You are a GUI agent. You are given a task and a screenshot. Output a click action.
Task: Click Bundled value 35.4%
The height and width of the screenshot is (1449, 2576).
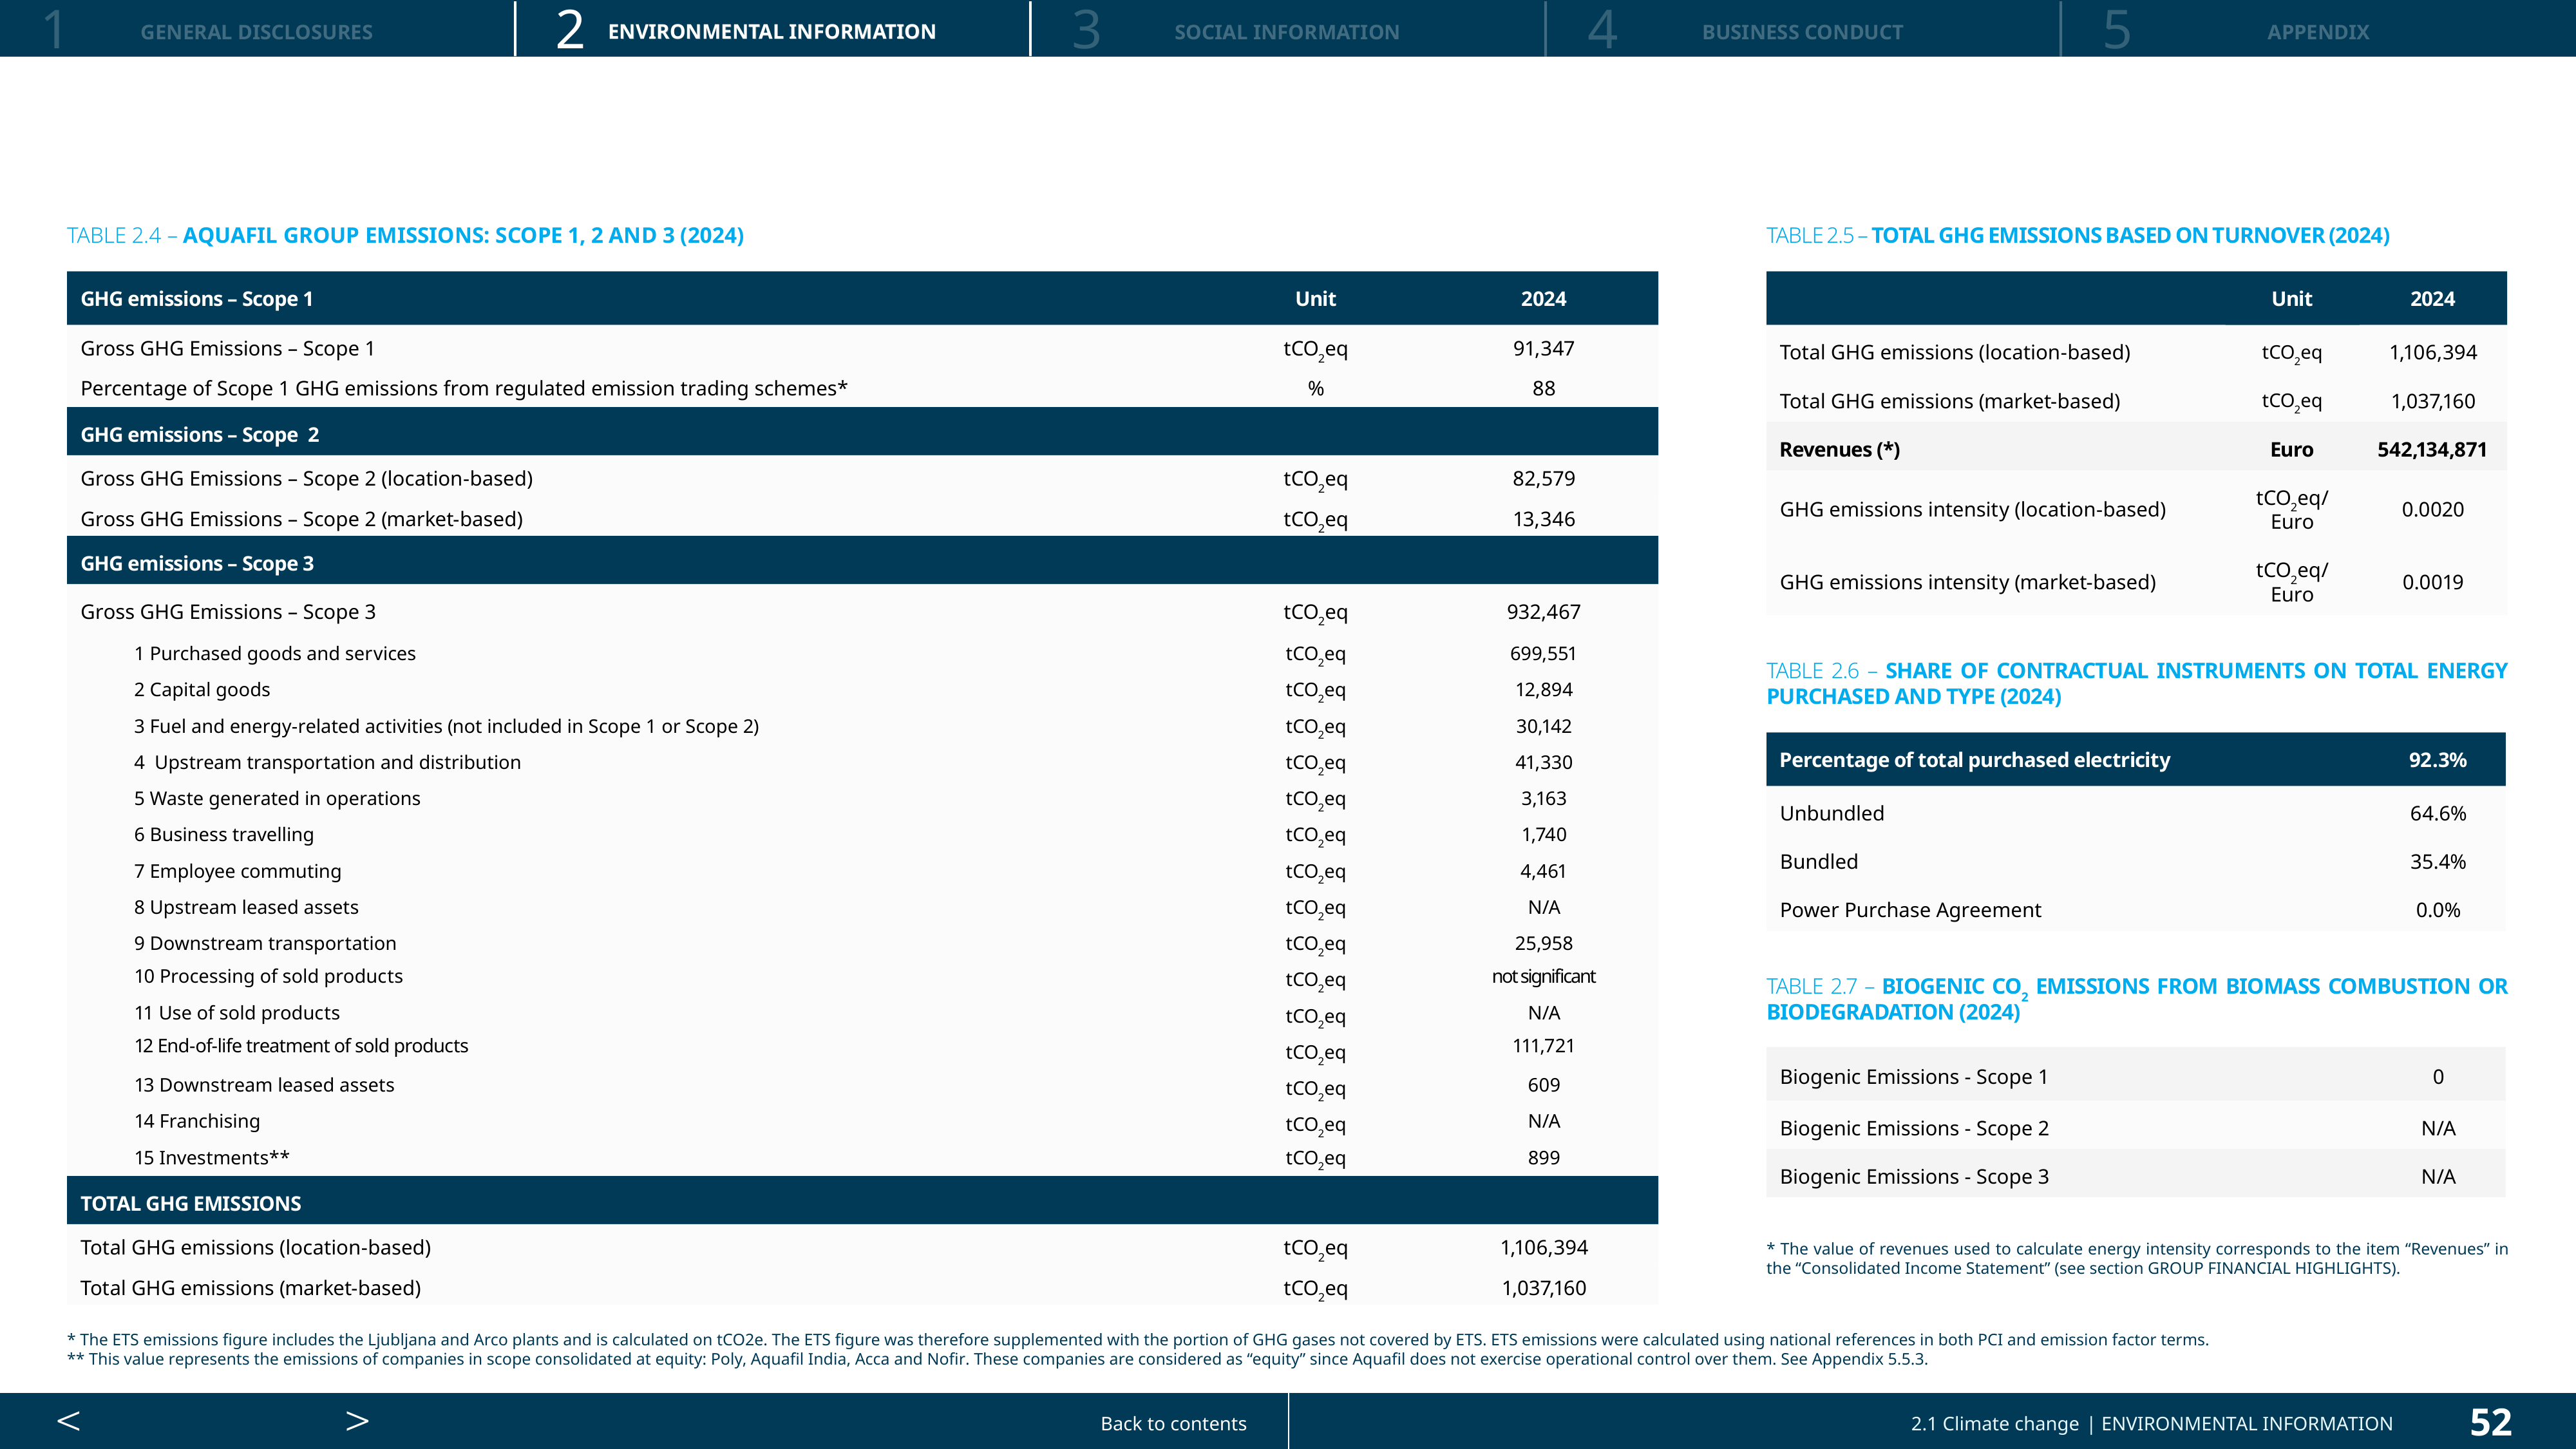pyautogui.click(x=2437, y=861)
